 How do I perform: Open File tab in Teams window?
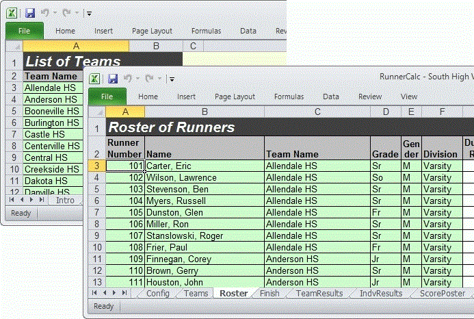point(24,31)
